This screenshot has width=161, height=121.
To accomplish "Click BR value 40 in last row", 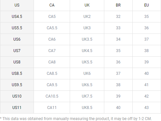I will point(118,108).
